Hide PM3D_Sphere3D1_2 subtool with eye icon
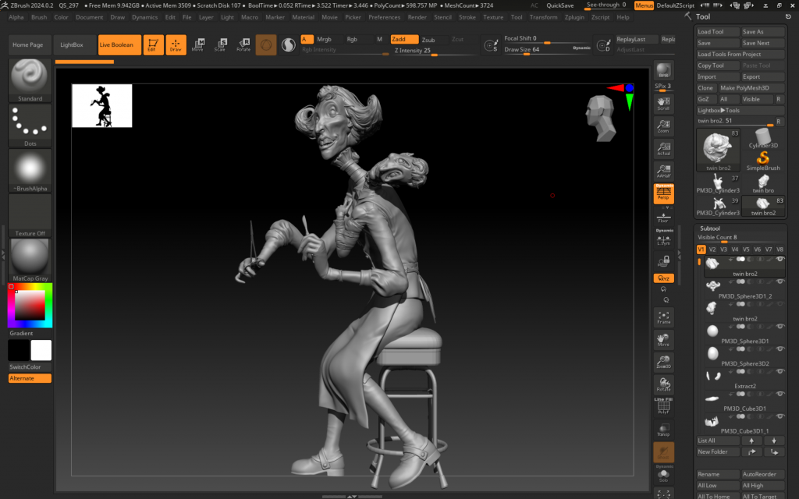 point(779,281)
